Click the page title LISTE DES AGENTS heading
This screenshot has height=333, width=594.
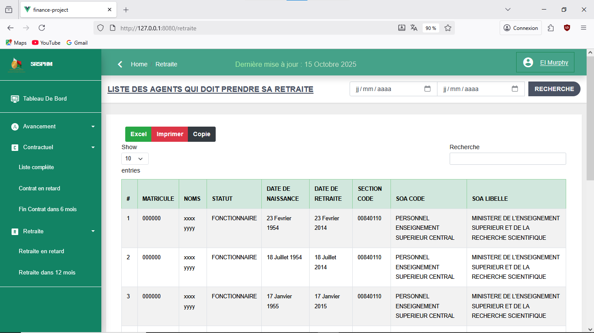click(210, 89)
